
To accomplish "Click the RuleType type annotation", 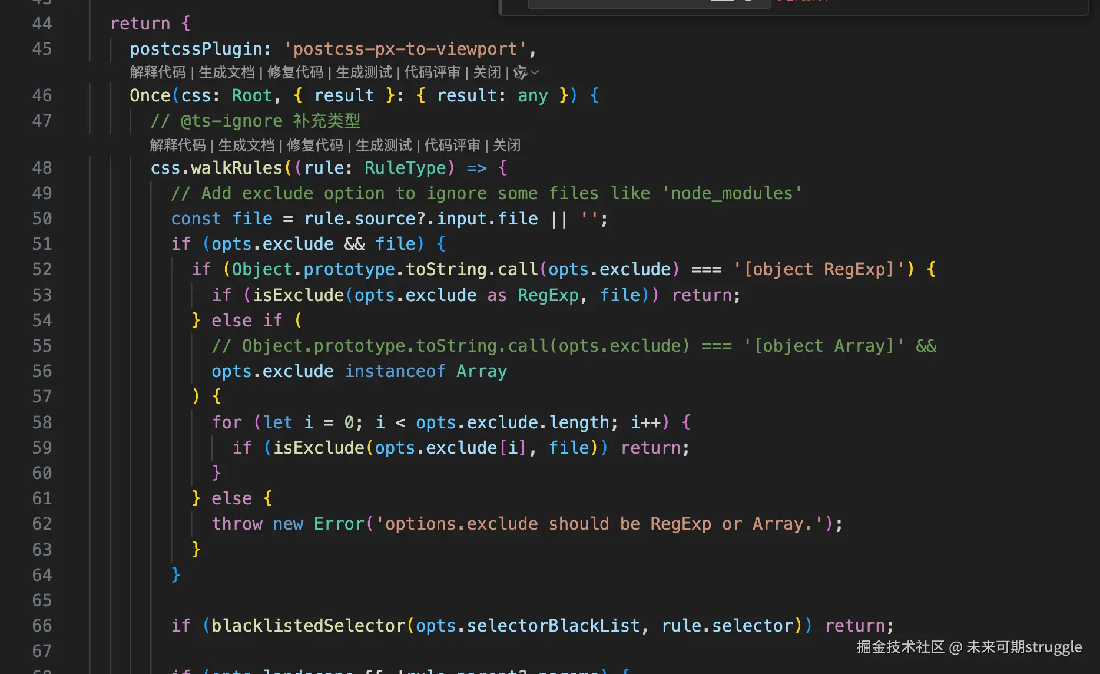I will (x=405, y=168).
